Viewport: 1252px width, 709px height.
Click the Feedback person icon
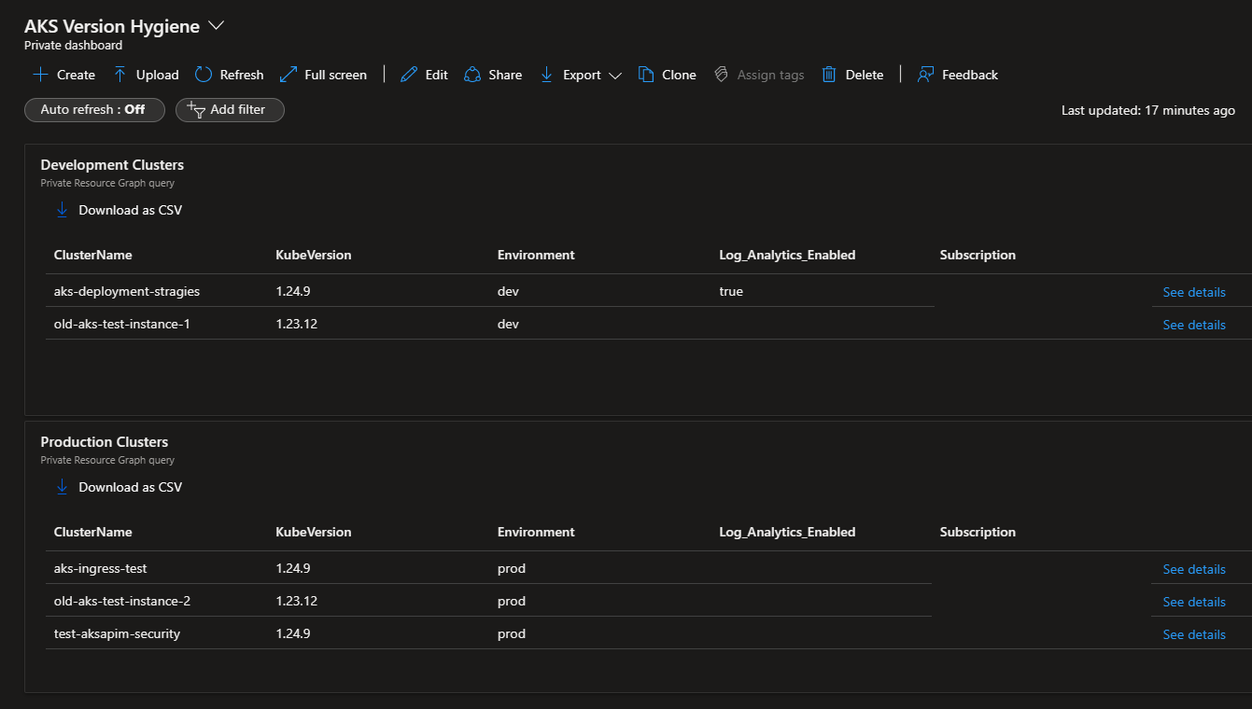[x=925, y=75]
